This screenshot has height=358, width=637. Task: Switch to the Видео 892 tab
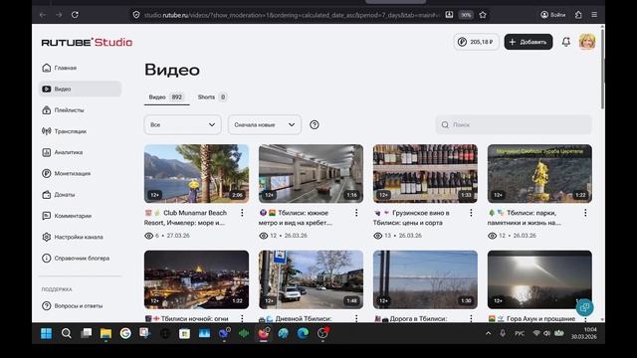click(x=166, y=97)
